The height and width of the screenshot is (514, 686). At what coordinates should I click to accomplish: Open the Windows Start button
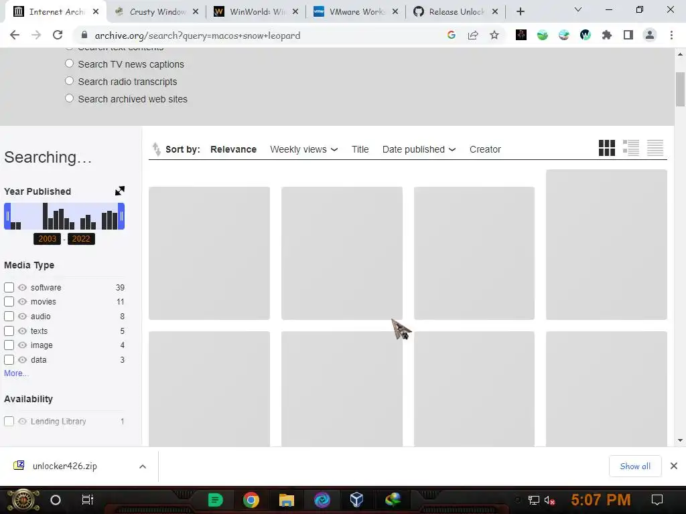23,501
